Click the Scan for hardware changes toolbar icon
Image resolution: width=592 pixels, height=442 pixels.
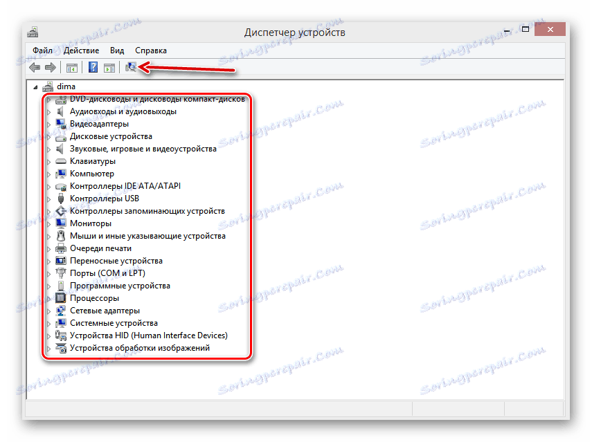[131, 67]
